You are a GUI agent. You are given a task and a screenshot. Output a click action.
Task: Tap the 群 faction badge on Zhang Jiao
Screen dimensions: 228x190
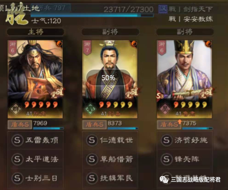tap(16, 109)
